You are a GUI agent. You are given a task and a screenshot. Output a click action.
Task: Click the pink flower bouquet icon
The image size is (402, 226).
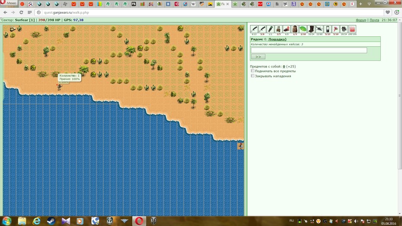click(335, 29)
